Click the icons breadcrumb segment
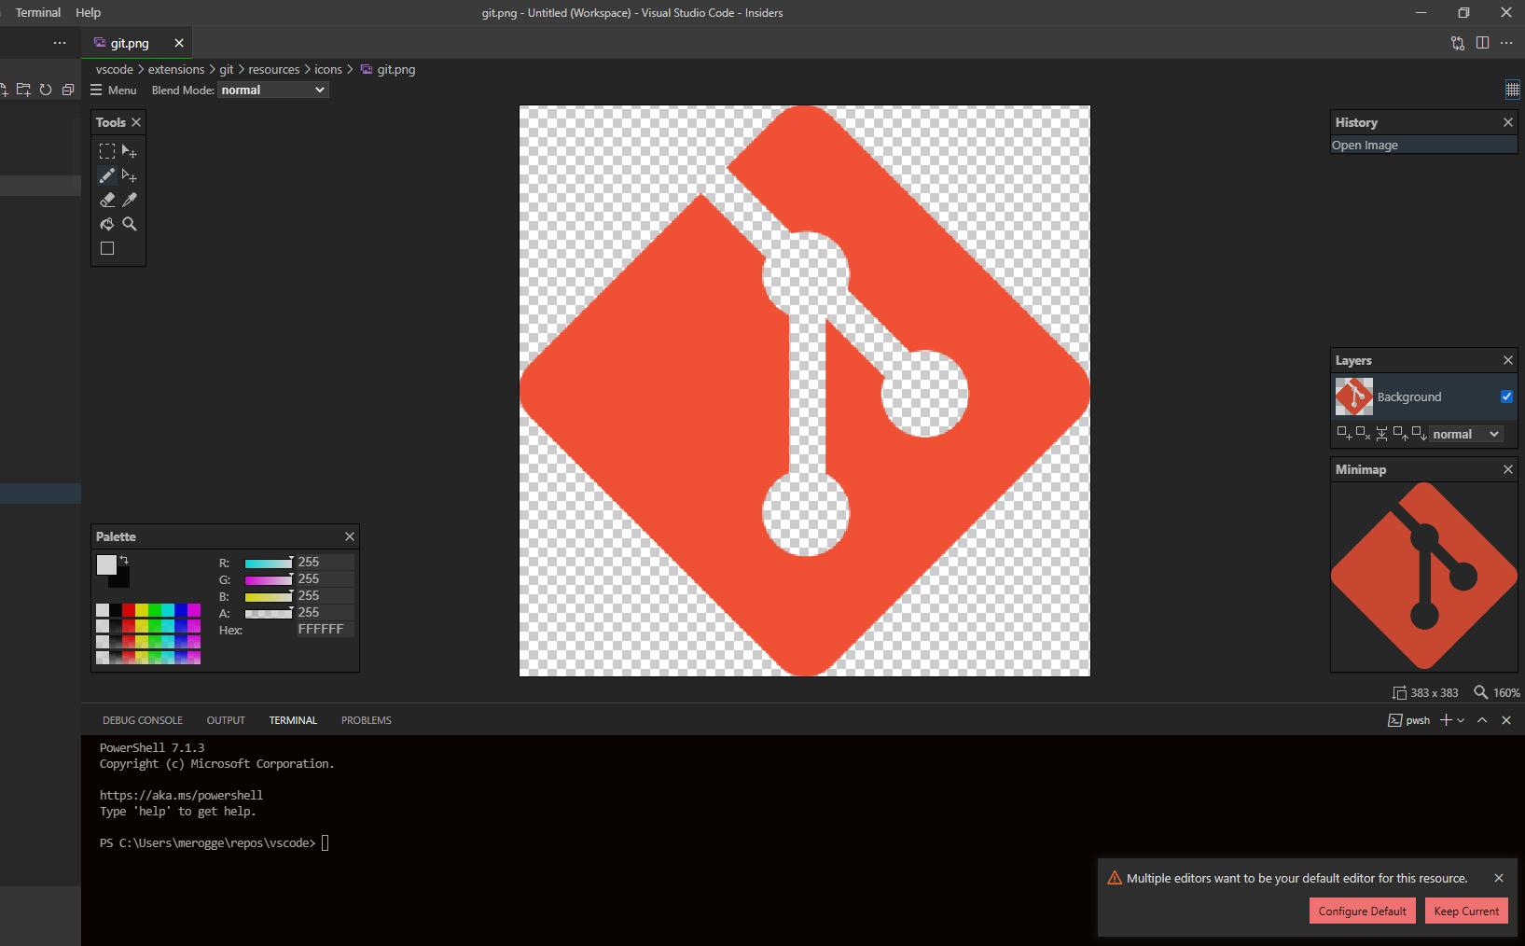This screenshot has width=1525, height=946. (x=328, y=69)
